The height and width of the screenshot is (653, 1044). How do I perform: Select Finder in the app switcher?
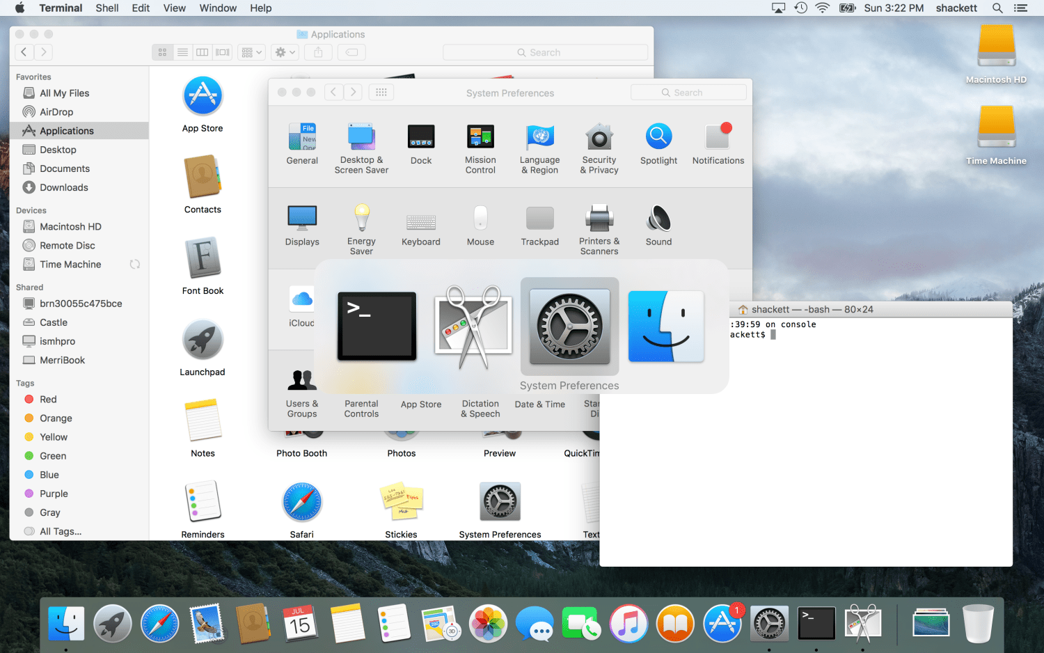tap(666, 326)
